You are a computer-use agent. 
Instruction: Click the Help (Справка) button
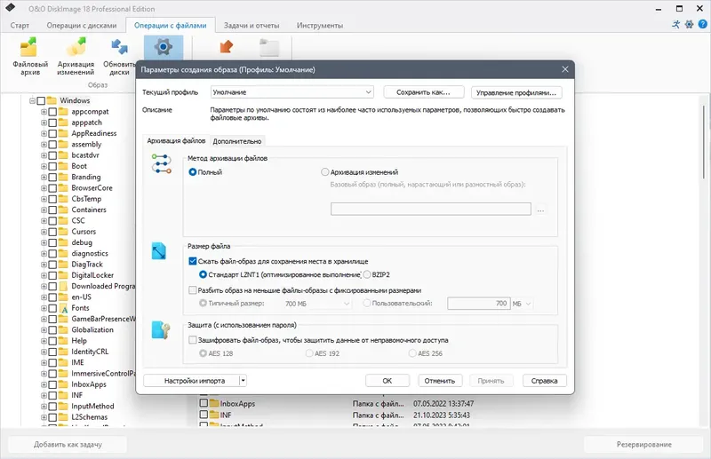coord(544,381)
